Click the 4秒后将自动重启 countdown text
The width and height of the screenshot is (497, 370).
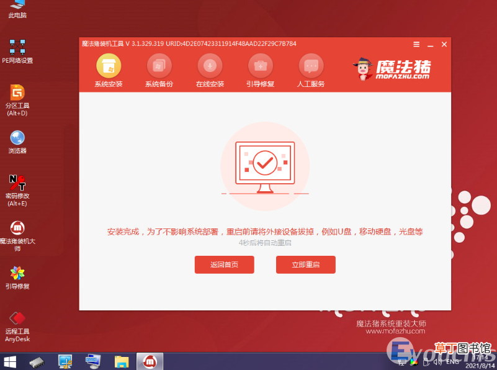pyautogui.click(x=265, y=243)
